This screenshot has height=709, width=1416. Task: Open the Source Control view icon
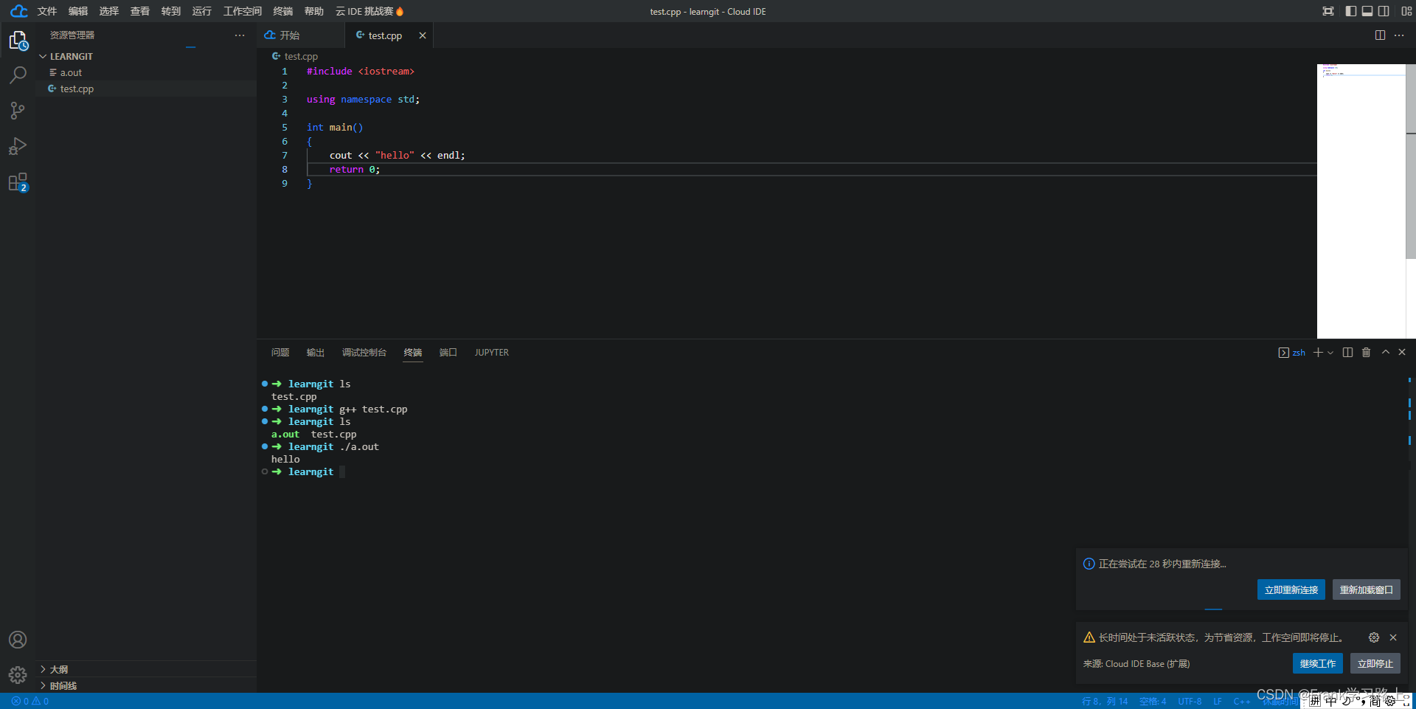click(18, 111)
